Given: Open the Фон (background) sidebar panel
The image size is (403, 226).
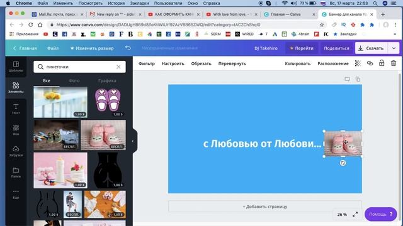Looking at the screenshot, I should tap(16, 130).
